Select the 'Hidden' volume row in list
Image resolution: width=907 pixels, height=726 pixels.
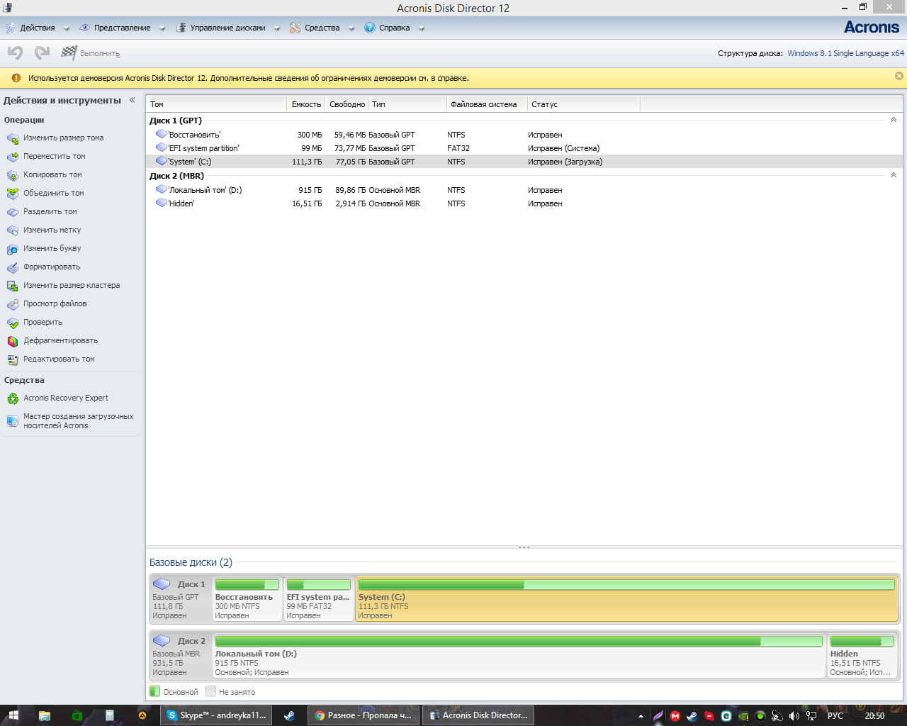[524, 203]
